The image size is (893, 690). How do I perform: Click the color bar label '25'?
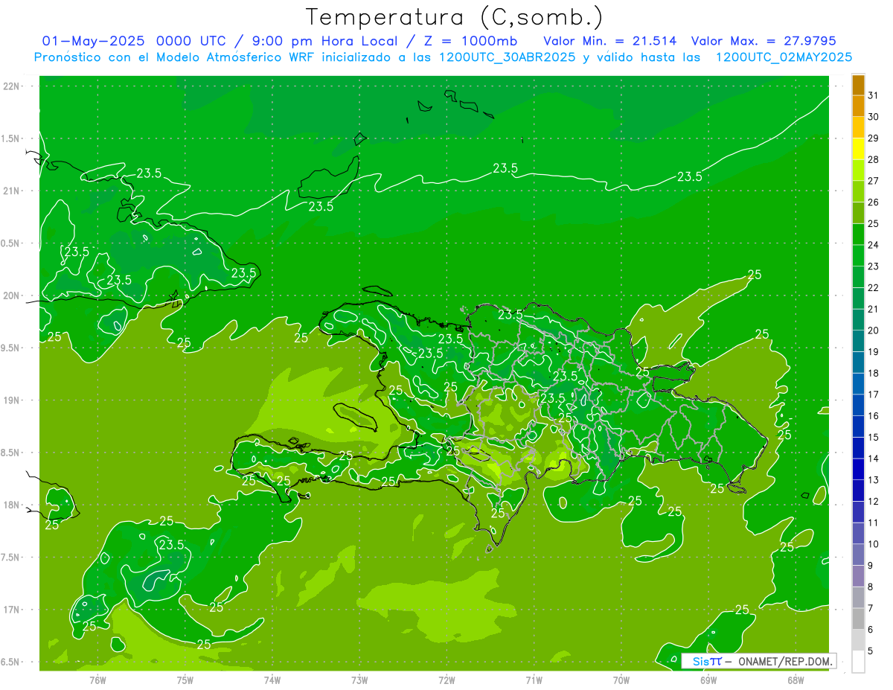[874, 223]
